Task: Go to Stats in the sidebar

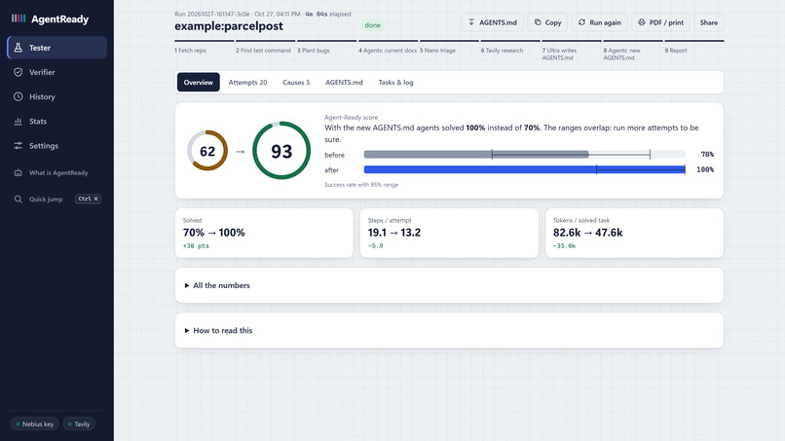Action: point(56,121)
